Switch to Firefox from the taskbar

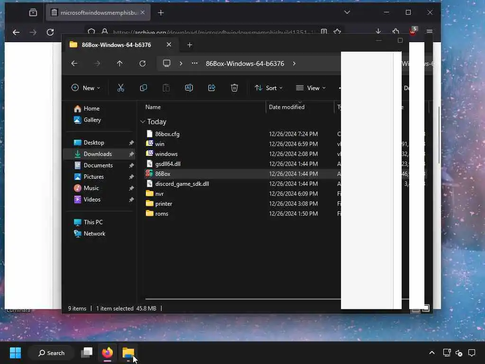point(108,353)
